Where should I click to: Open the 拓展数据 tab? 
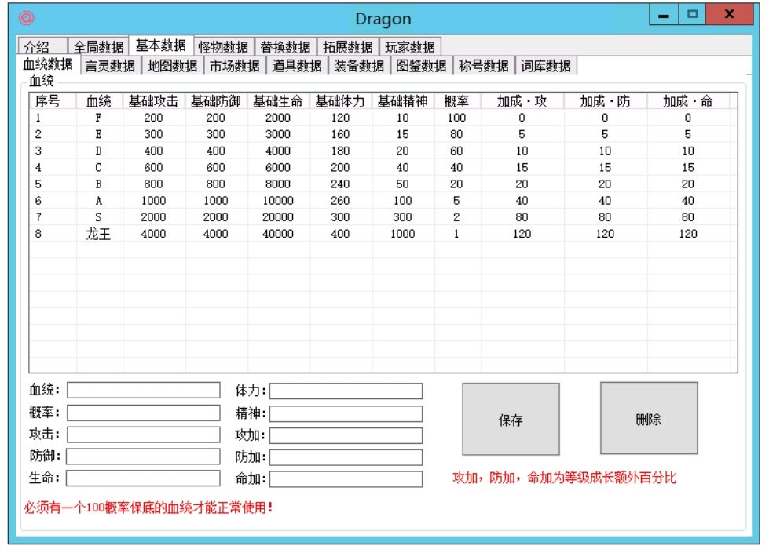348,47
